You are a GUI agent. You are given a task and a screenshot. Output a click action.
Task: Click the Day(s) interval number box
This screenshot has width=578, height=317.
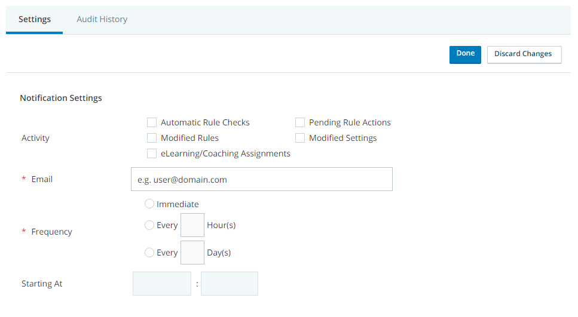(192, 253)
